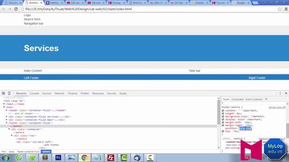Go back with browser back arrow
289x162 pixels.
click(x=4, y=9)
